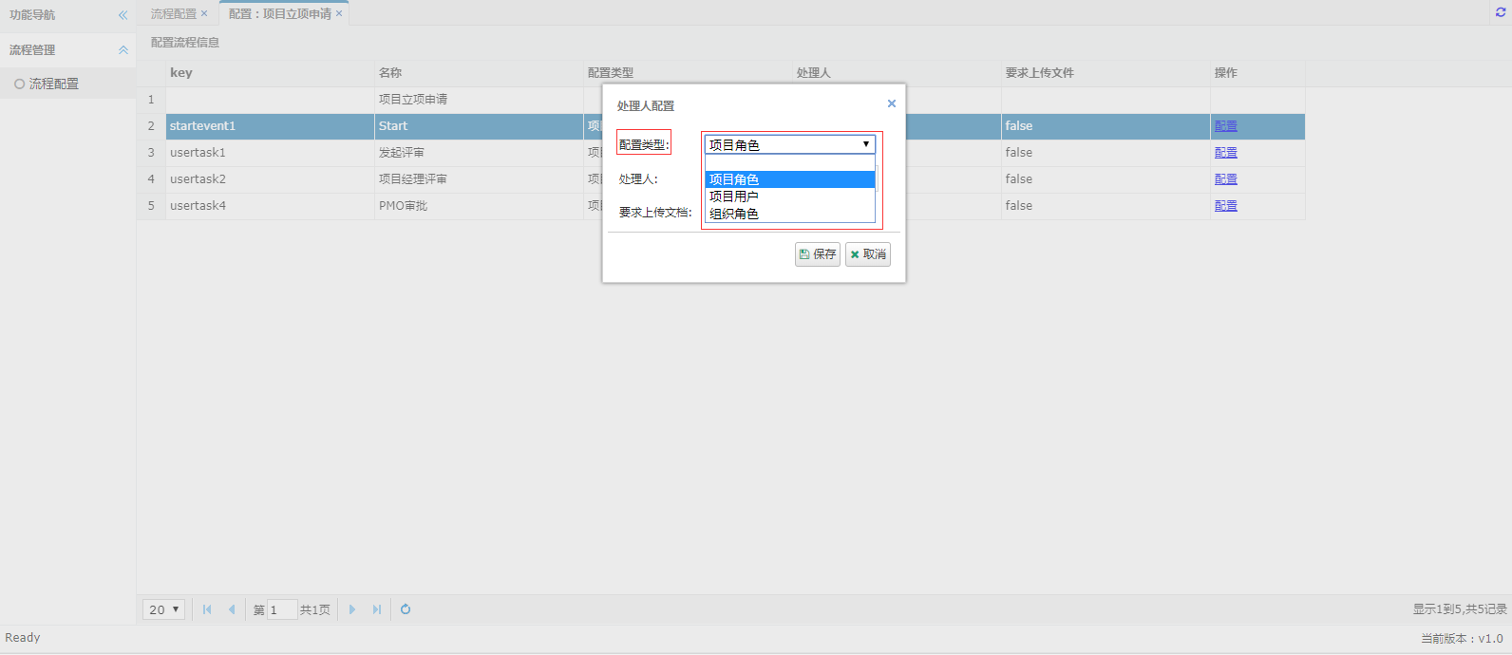This screenshot has width=1512, height=655.
Task: Click the refresh icon at top right
Action: point(1501,12)
